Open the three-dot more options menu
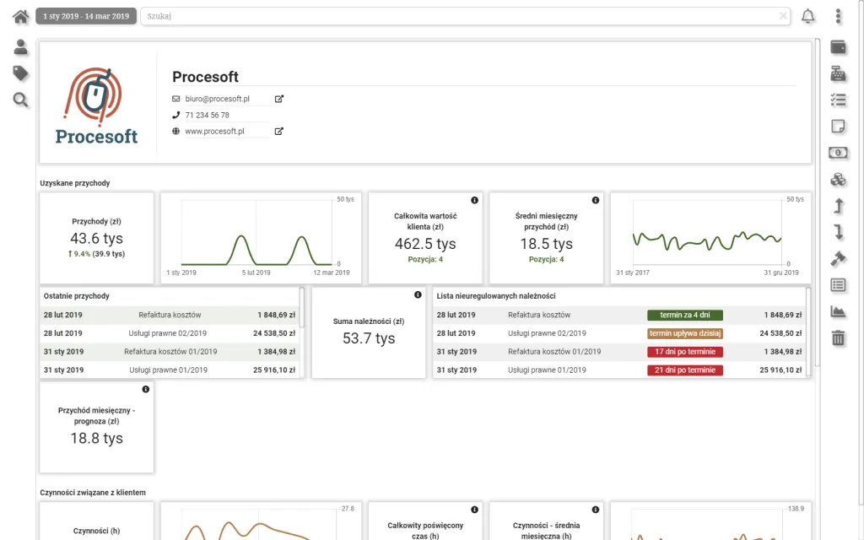This screenshot has height=540, width=864. click(x=838, y=16)
